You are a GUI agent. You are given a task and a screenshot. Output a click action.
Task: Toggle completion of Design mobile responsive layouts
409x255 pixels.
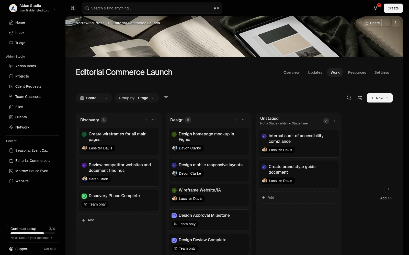coord(174,165)
